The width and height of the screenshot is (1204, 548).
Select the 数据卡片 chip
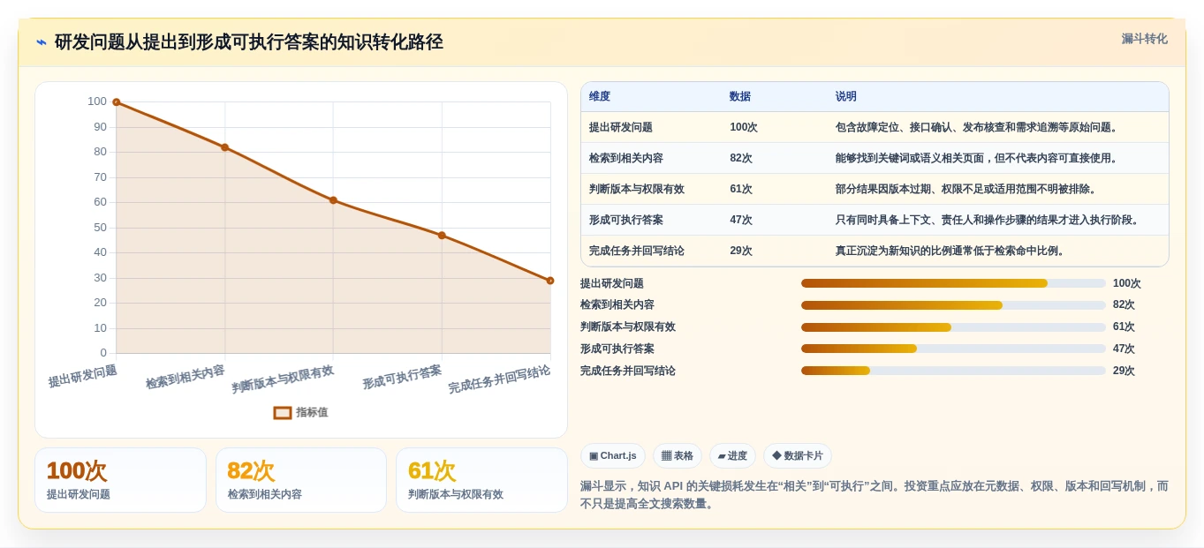[x=797, y=455]
